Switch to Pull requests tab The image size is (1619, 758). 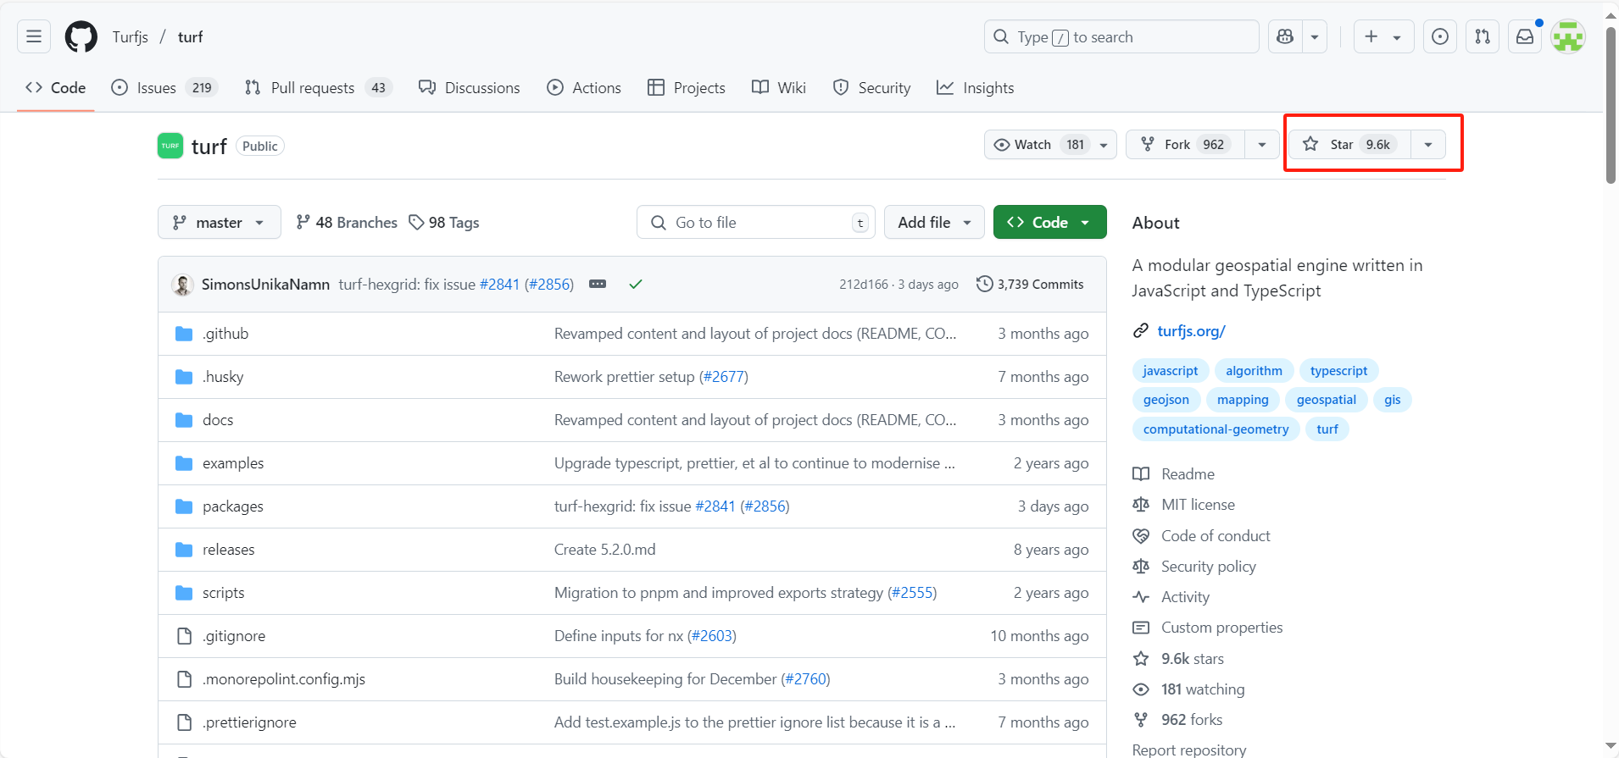[x=319, y=88]
